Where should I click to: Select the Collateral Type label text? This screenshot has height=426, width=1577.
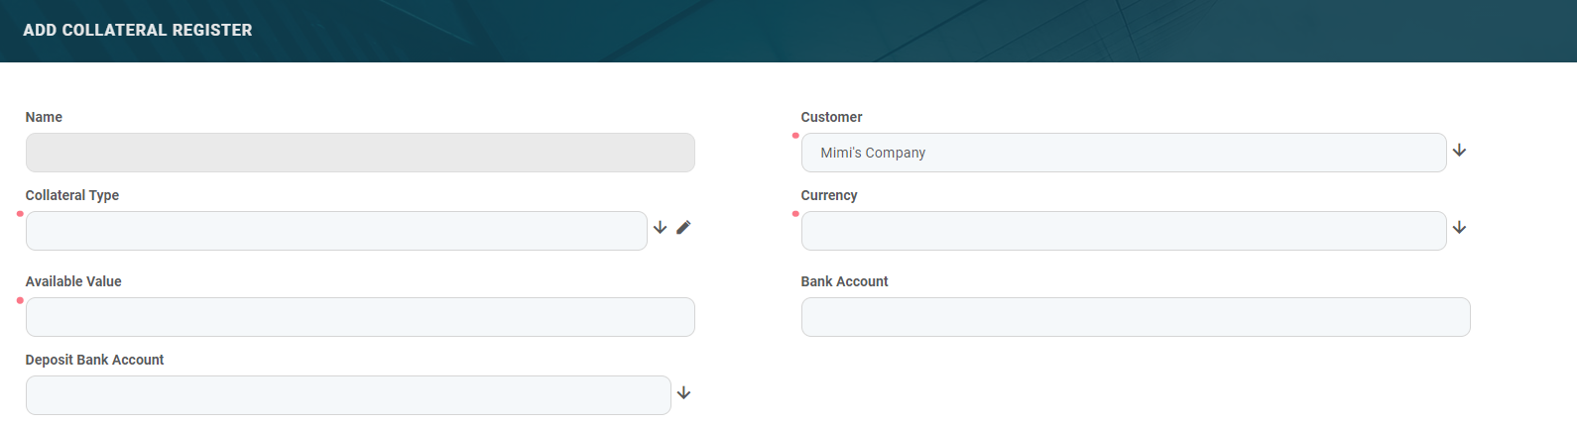[72, 195]
